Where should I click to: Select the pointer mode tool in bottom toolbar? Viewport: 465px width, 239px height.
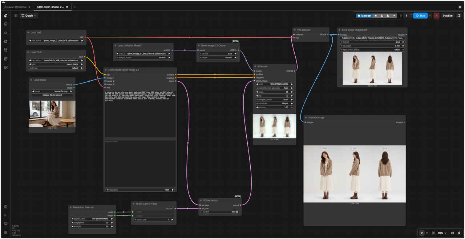[422, 233]
